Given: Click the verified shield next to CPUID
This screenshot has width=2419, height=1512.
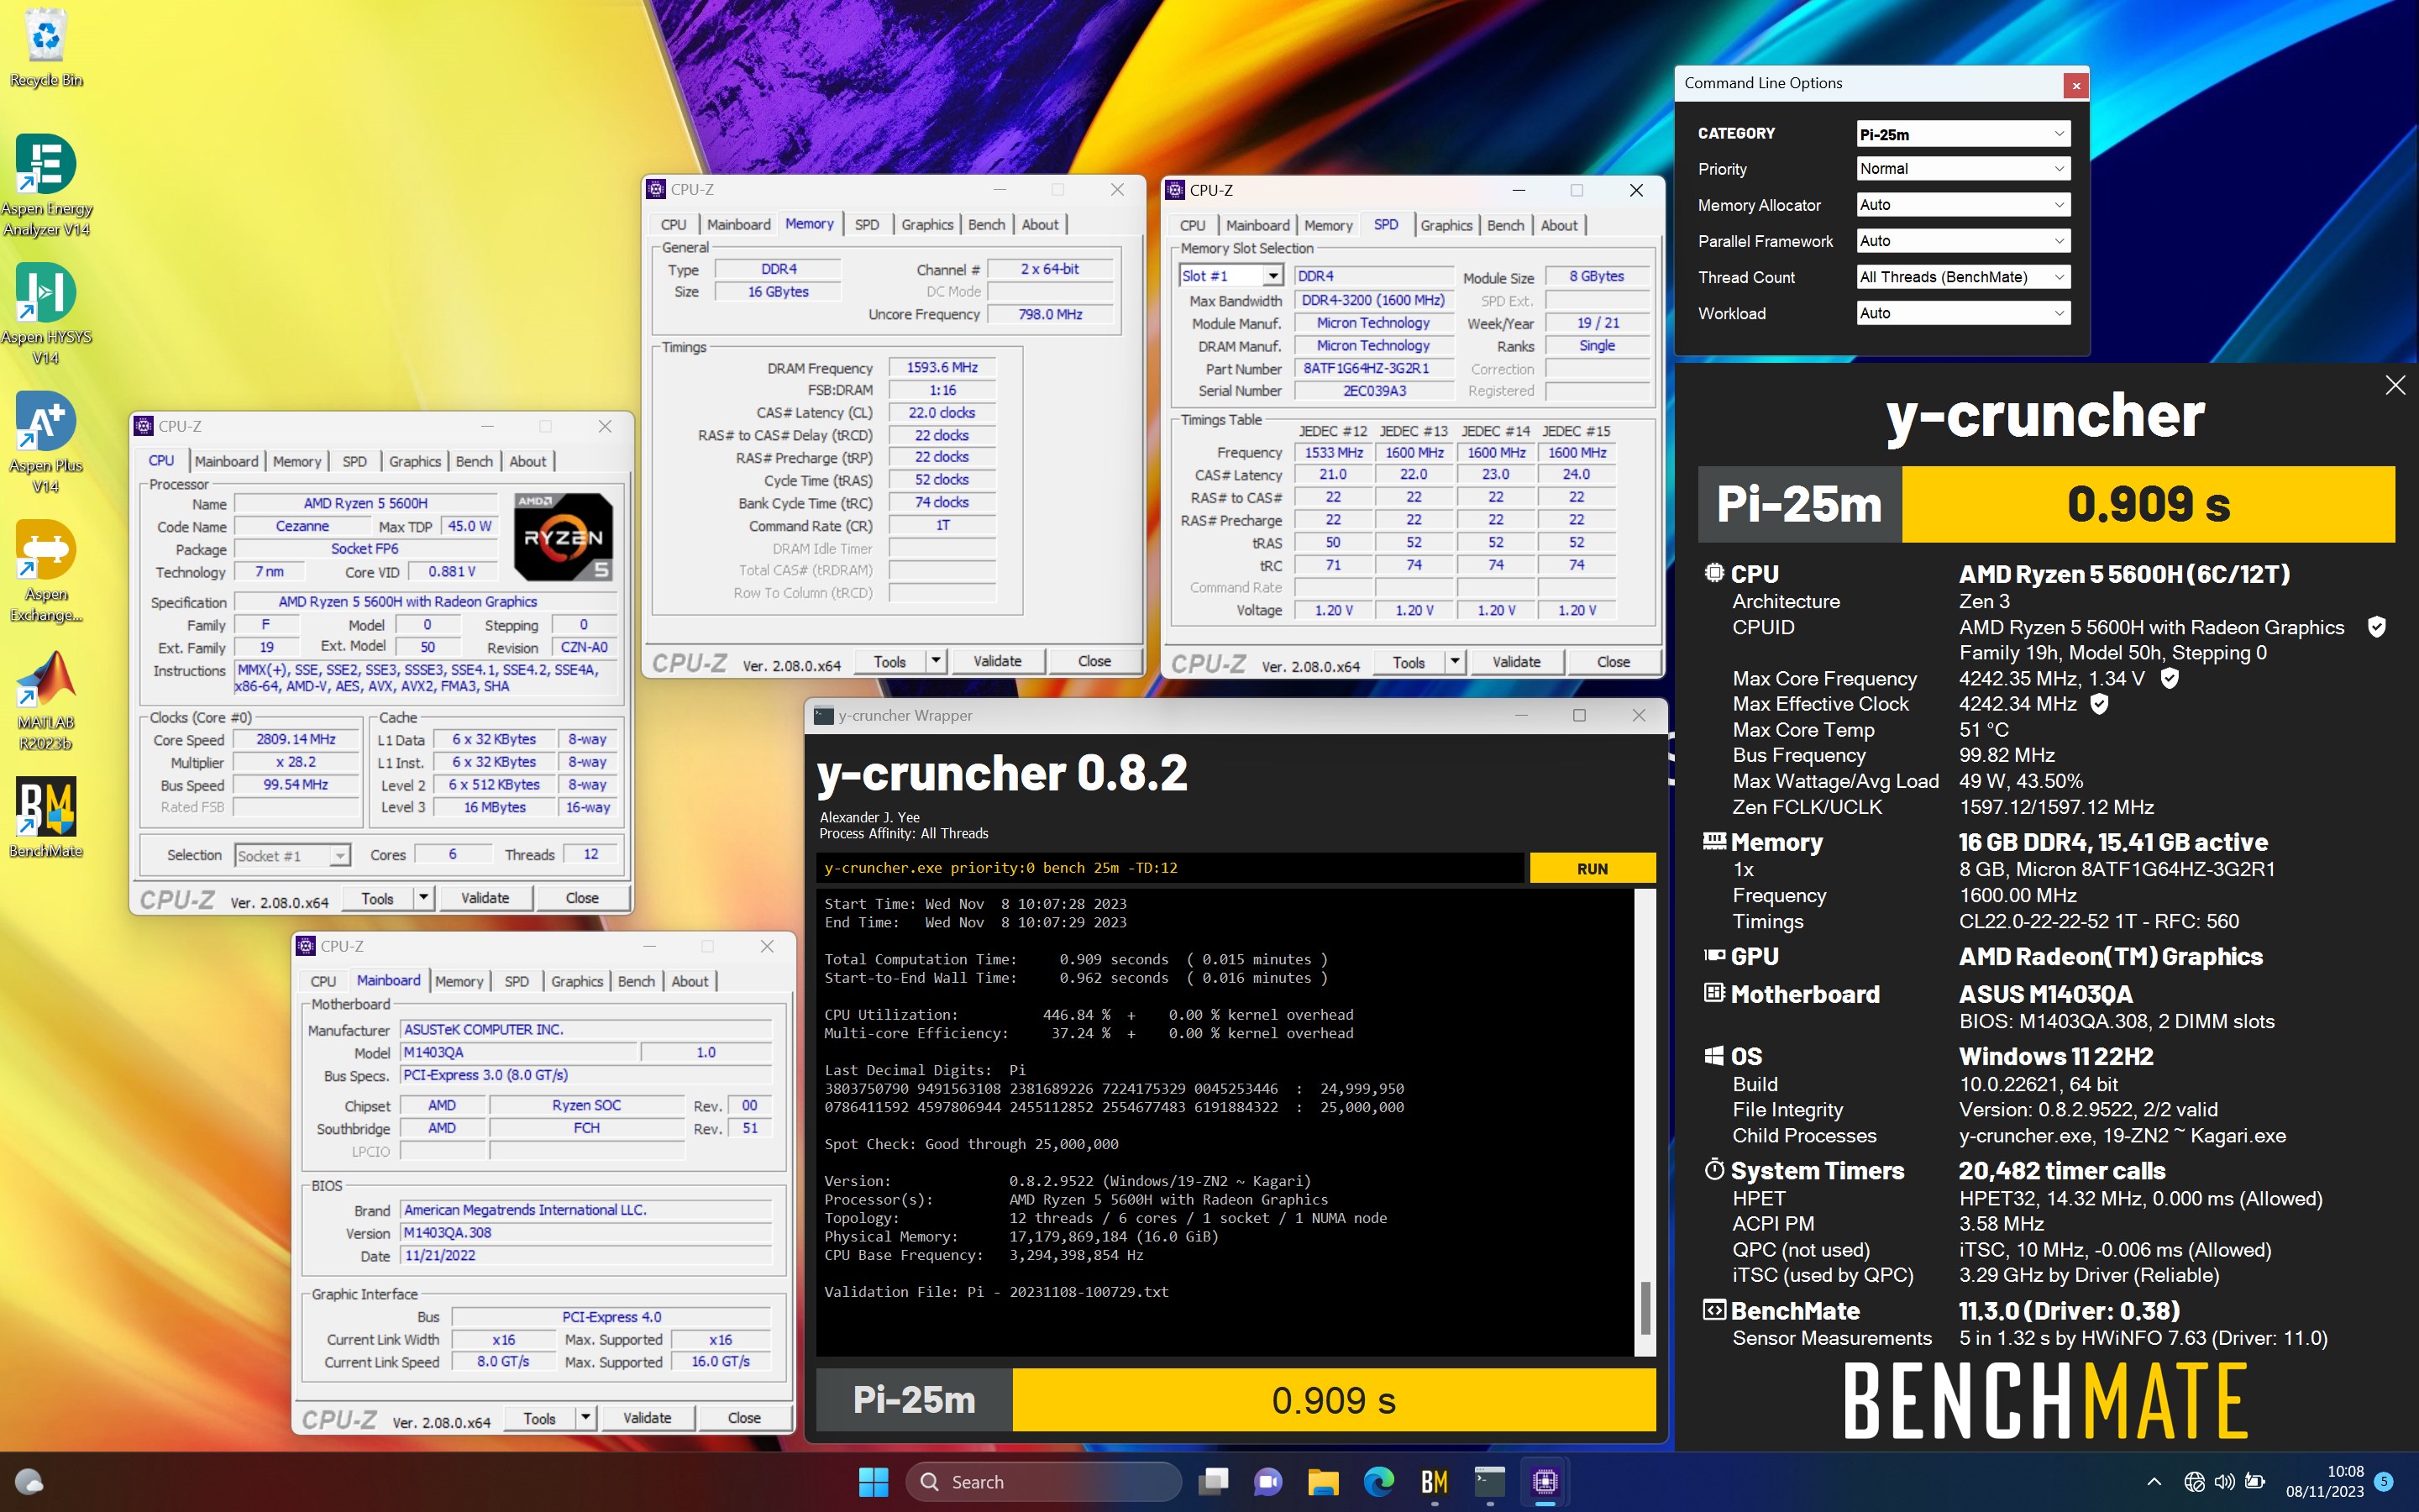Looking at the screenshot, I should point(2376,627).
